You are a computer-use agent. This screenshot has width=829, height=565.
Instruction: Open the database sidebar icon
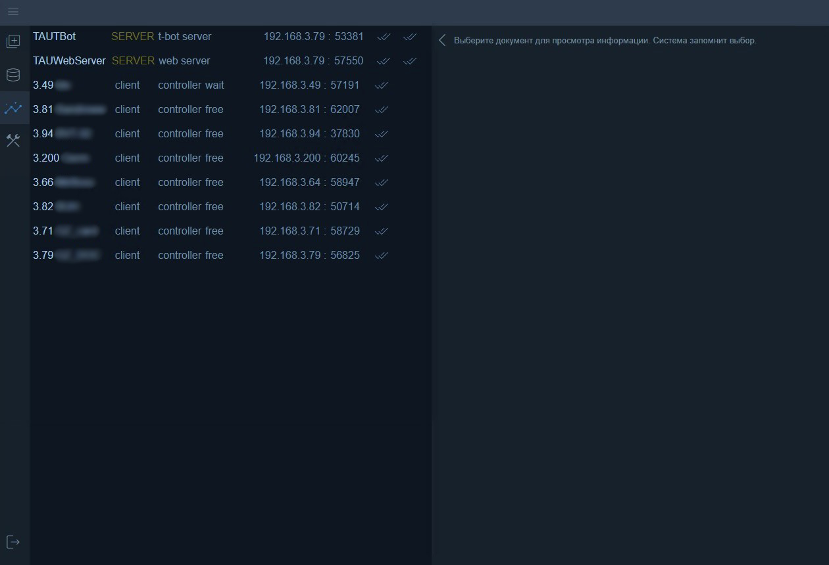[x=13, y=75]
